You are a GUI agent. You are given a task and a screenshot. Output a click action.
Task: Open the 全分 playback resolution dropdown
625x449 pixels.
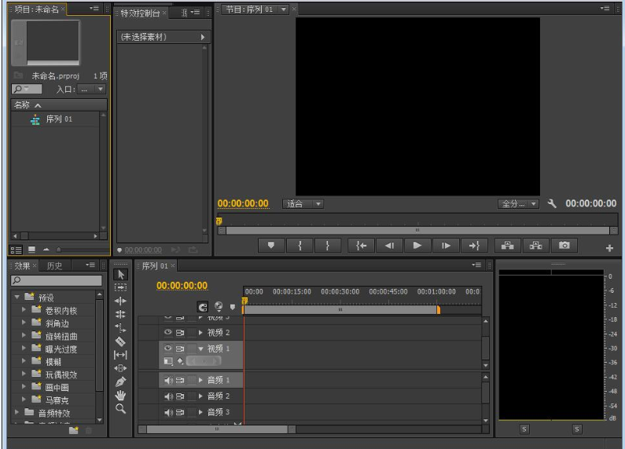(518, 204)
